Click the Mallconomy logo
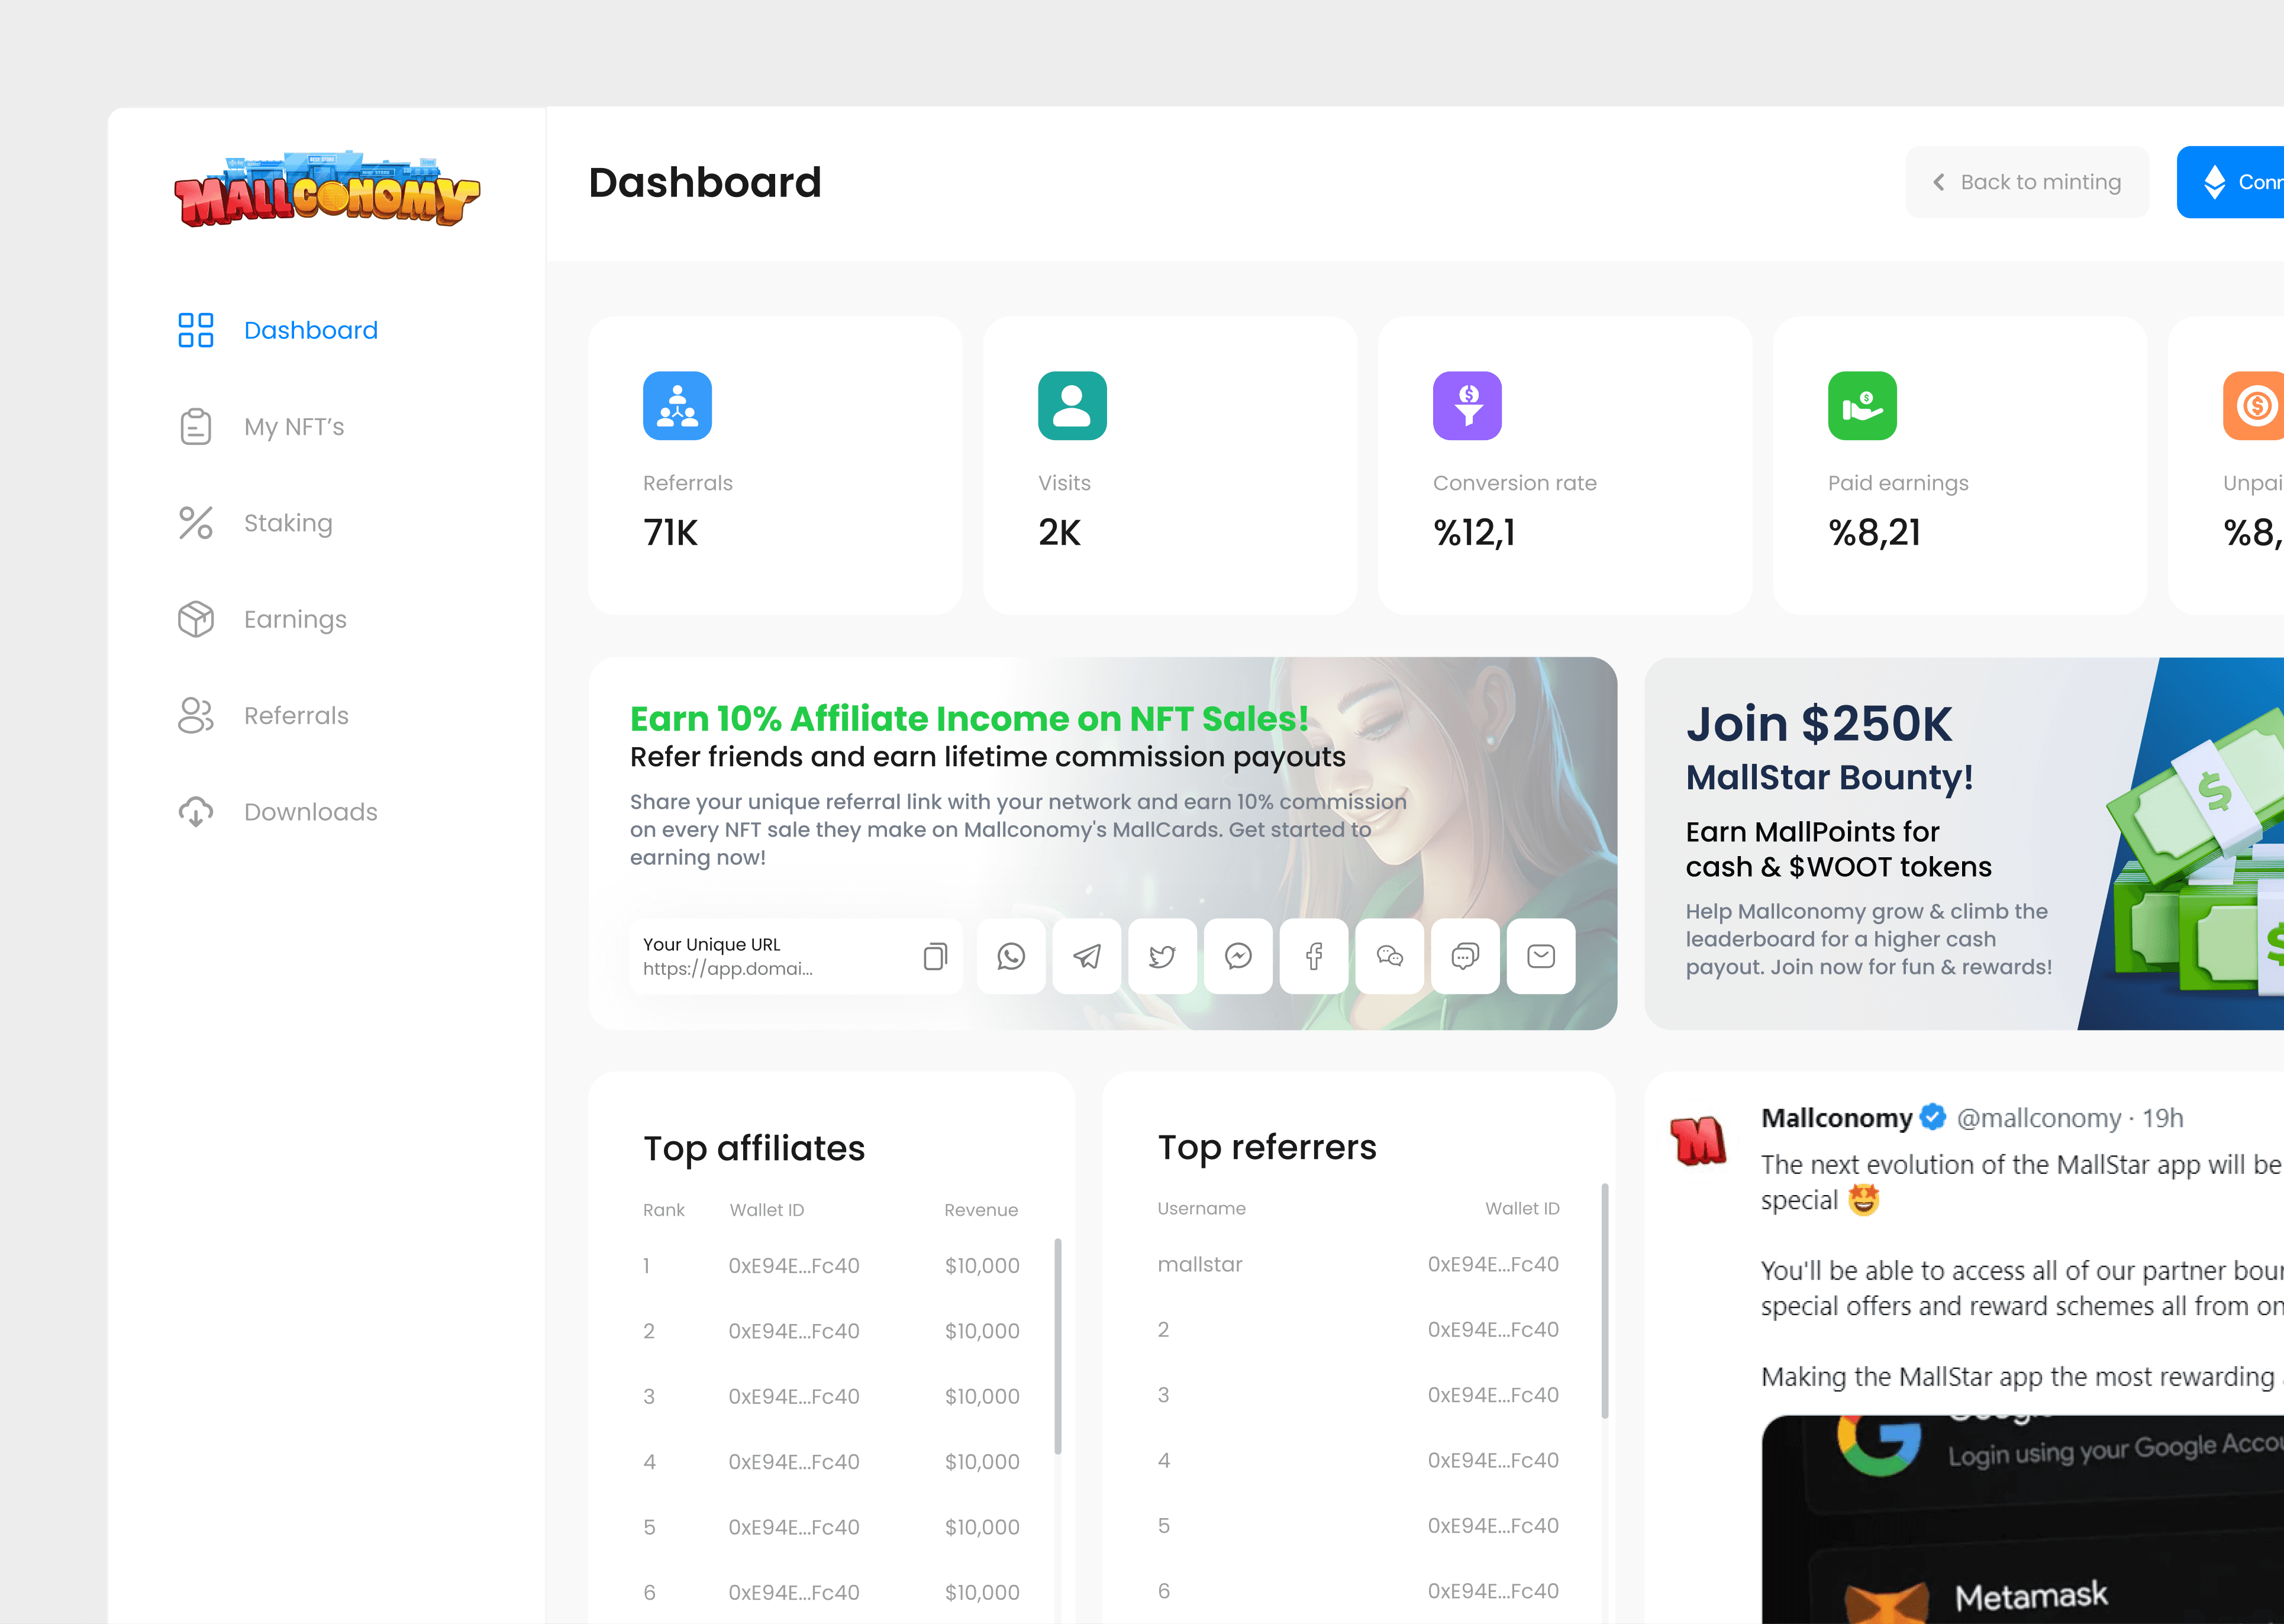The width and height of the screenshot is (2284, 1624). click(327, 190)
